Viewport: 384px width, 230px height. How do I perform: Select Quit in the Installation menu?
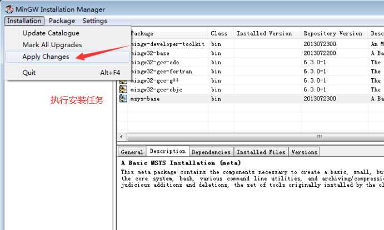point(67,73)
